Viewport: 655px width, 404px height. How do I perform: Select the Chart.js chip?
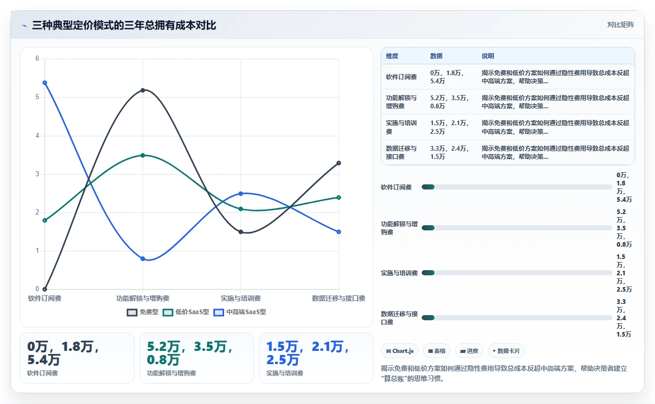(x=400, y=351)
